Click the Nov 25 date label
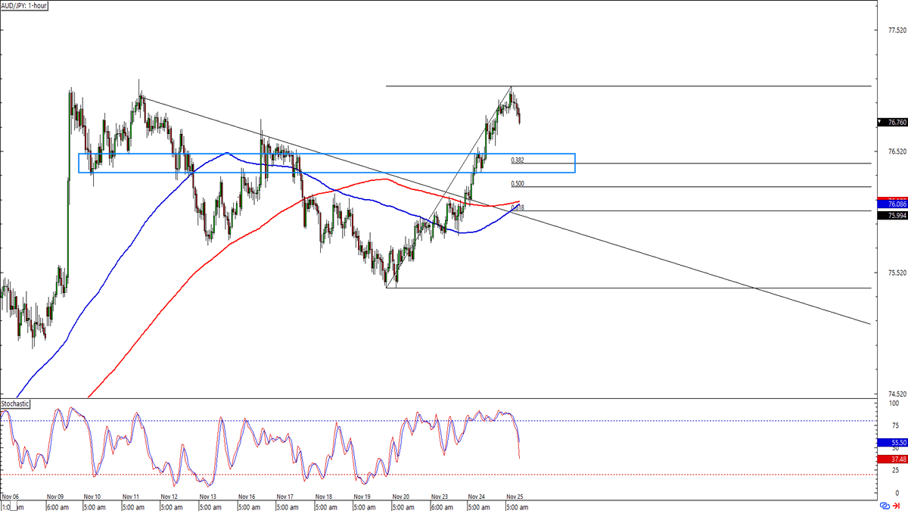The height and width of the screenshot is (511, 908). click(x=515, y=498)
